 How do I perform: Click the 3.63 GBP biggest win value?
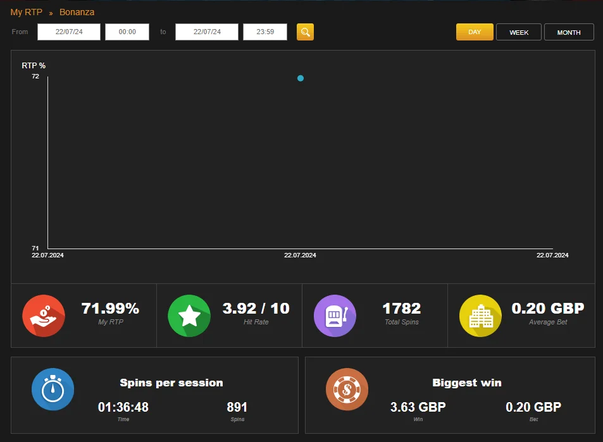[x=418, y=407]
